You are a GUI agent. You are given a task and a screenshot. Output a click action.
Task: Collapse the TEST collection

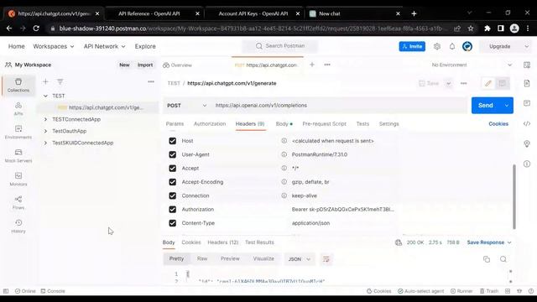pos(45,96)
